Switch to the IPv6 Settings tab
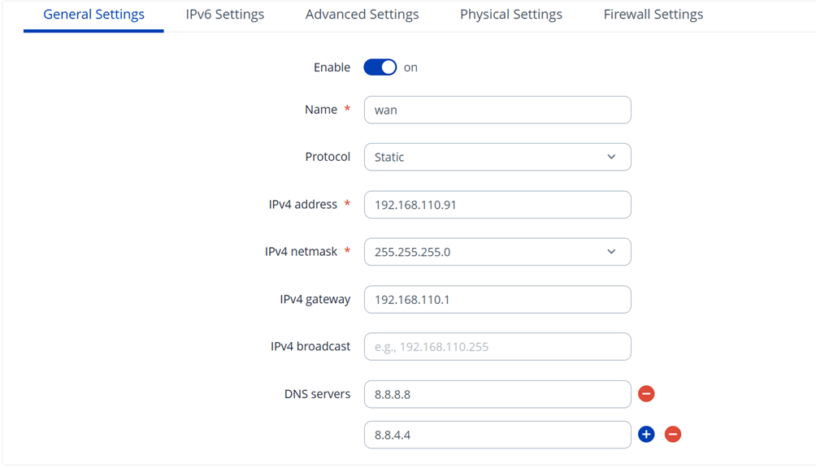 point(225,15)
